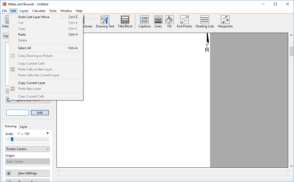Click Copy Drawing as Picture entry
The image size is (294, 182).
tap(46, 56)
